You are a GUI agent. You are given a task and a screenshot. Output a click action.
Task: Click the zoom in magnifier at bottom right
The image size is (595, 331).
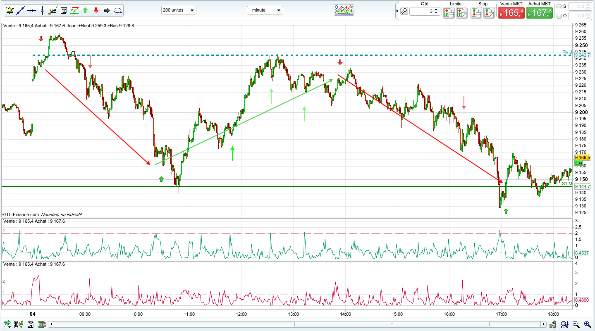(x=587, y=324)
